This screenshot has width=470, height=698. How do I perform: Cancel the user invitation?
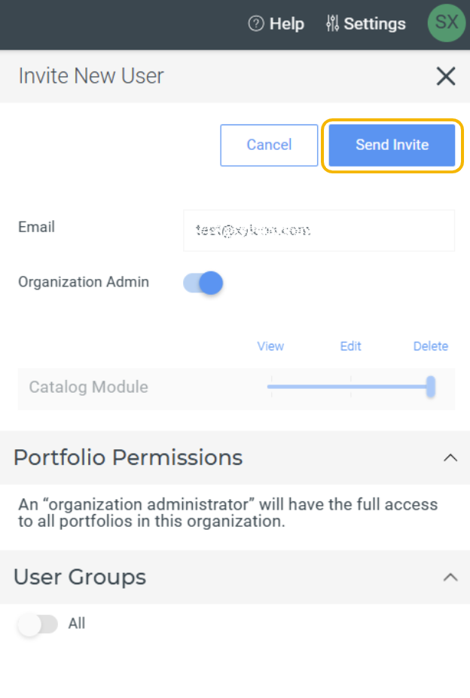pyautogui.click(x=269, y=145)
